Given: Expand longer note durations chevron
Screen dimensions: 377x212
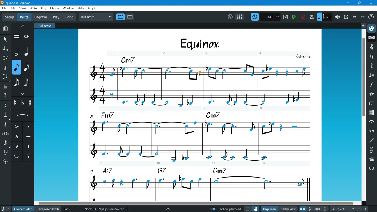Looking at the screenshot, I should click(x=22, y=26).
